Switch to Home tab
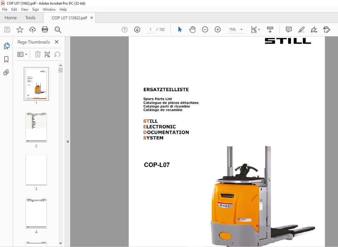338x247 pixels. click(11, 18)
